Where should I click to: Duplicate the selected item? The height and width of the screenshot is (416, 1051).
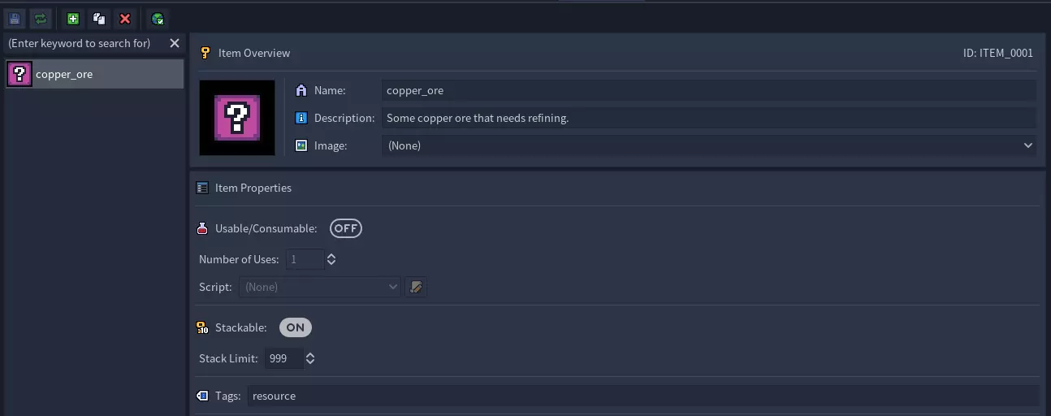click(99, 19)
